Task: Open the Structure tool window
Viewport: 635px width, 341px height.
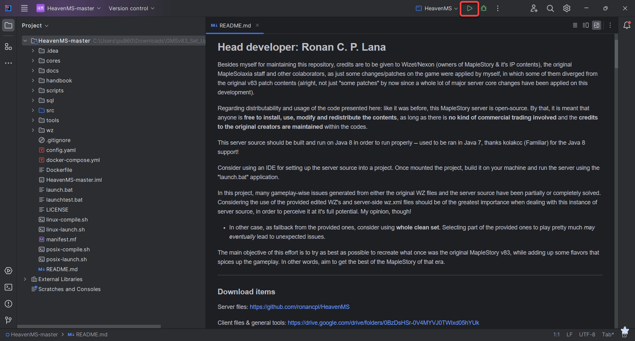Action: click(x=8, y=47)
